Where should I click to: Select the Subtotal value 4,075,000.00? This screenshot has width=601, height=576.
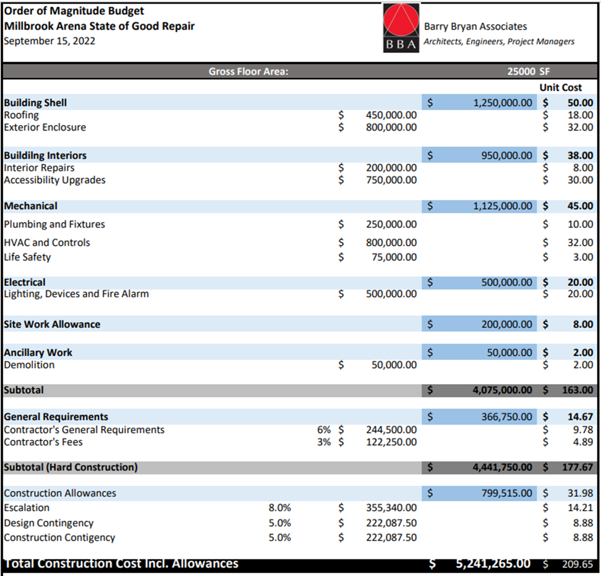click(x=502, y=390)
